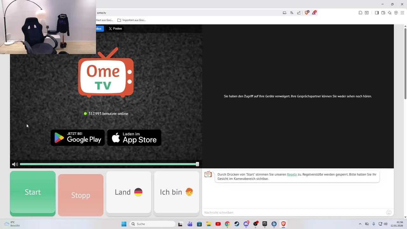Open YouTube from the taskbar
Screen dimensions: 407x229
coord(218,224)
